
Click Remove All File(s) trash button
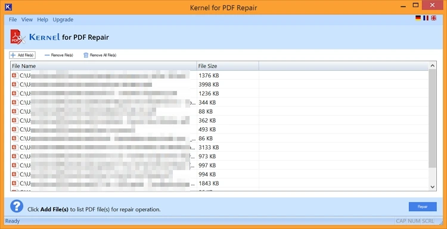100,55
